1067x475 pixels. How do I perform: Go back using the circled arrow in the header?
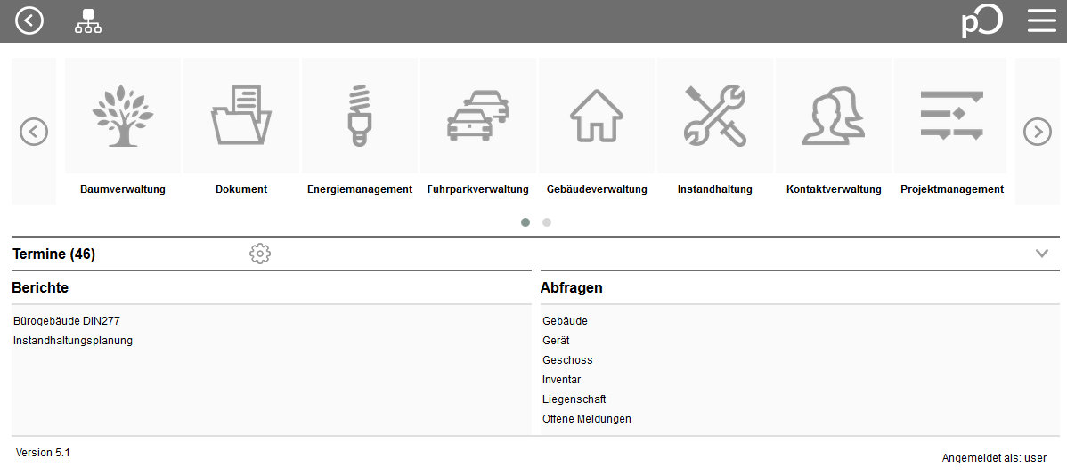[29, 20]
